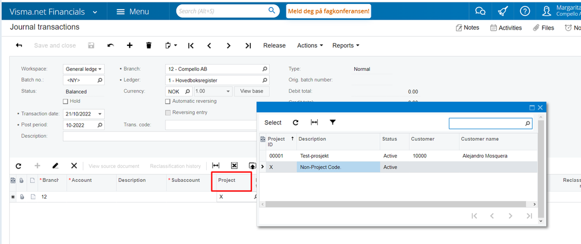Click the Batch no. lookup magnifier
The width and height of the screenshot is (581, 244).
(x=100, y=80)
